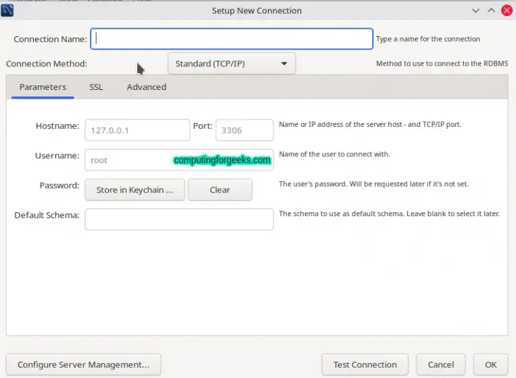Click the Hostname field showing 127.0.0.1
This screenshot has height=378, width=516.
[137, 130]
